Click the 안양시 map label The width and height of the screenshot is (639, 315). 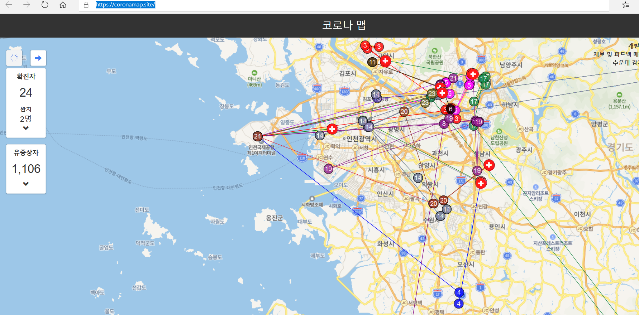(427, 165)
